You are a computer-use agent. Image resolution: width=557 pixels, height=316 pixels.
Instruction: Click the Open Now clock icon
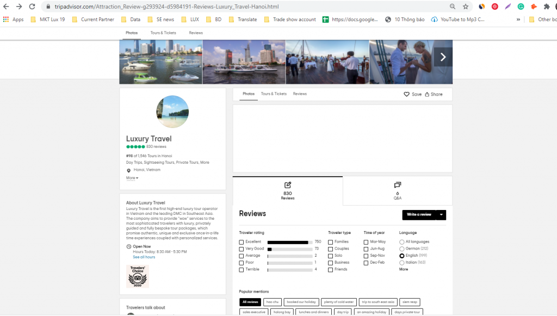point(128,246)
